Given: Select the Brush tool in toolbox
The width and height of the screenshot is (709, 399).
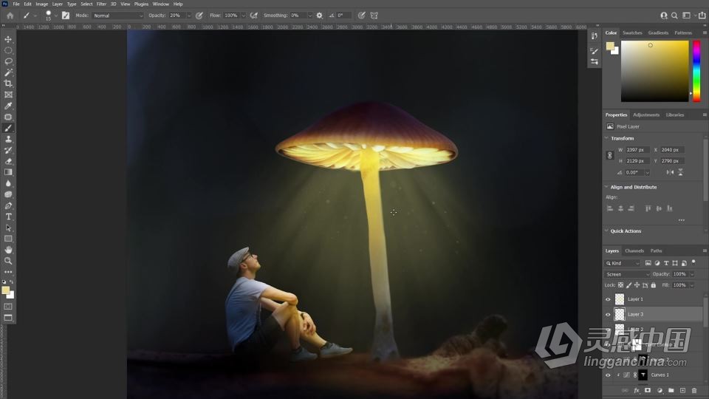Looking at the screenshot, I should pyautogui.click(x=8, y=128).
